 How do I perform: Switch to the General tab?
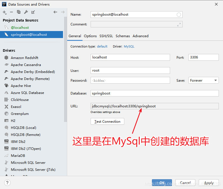pyautogui.click(x=75, y=36)
